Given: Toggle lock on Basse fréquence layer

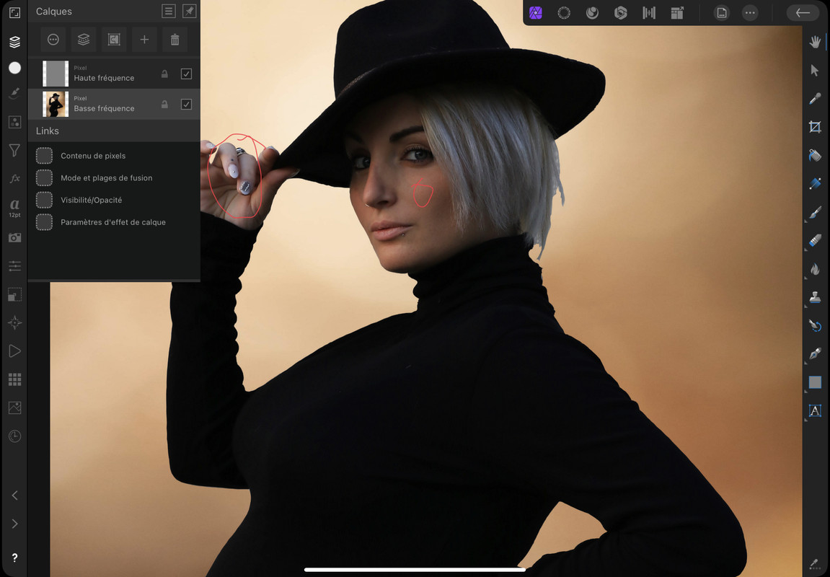Looking at the screenshot, I should tap(164, 105).
